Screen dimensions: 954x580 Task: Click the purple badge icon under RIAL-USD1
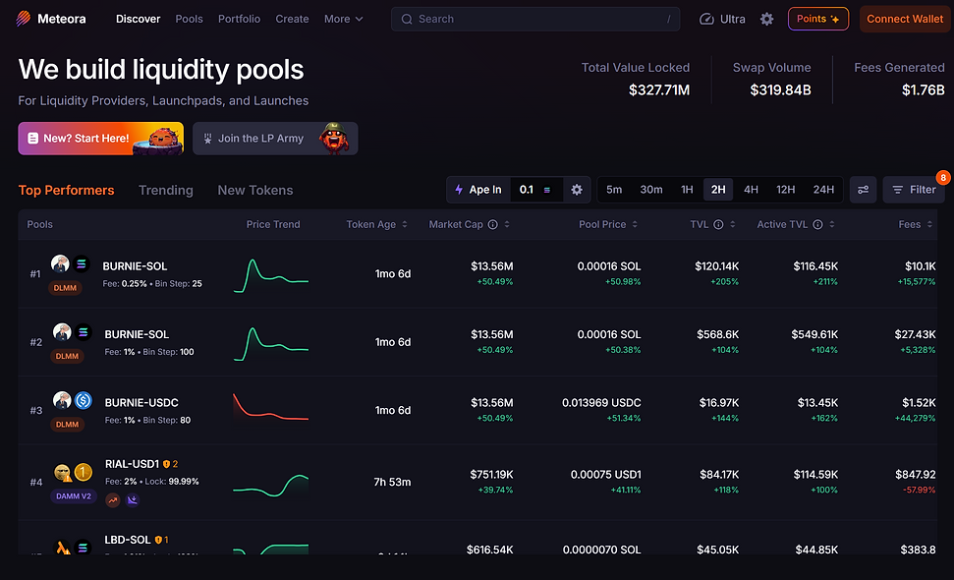tap(132, 500)
